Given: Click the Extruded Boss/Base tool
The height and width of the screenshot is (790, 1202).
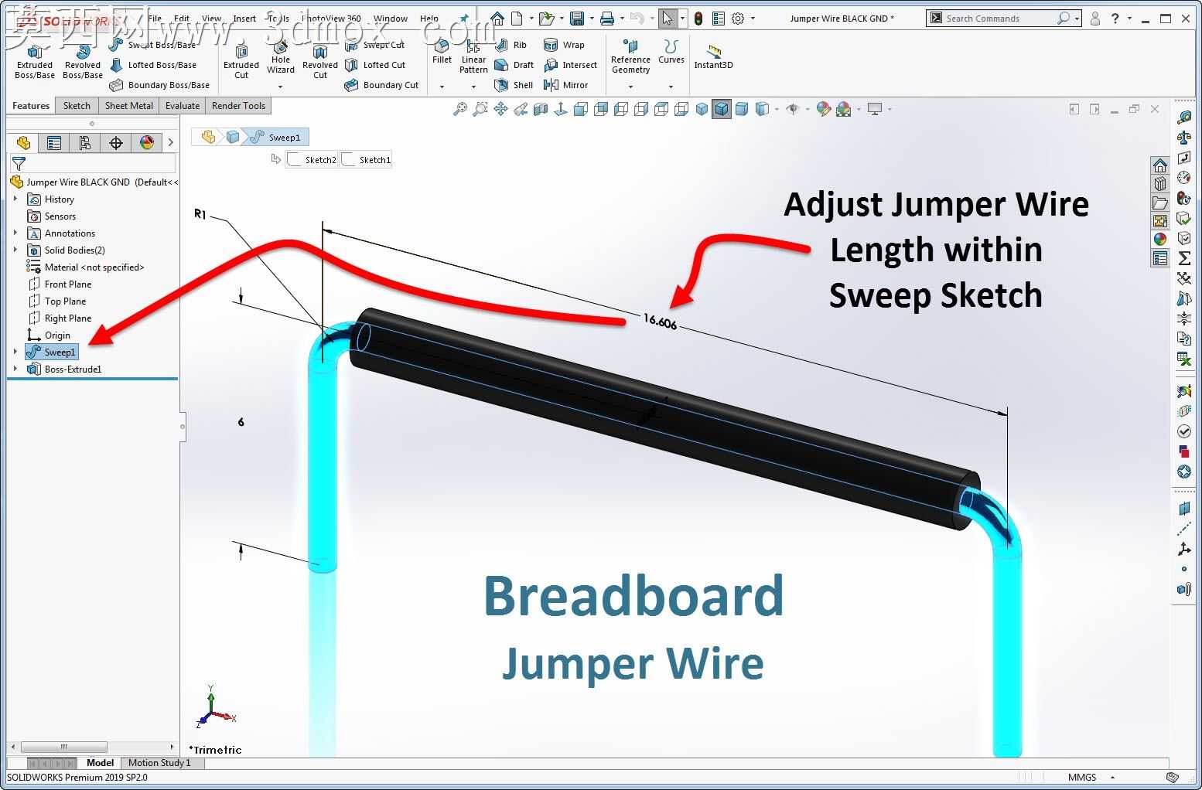Looking at the screenshot, I should pos(35,61).
